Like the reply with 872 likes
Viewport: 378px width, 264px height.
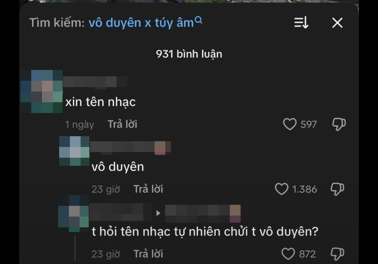(x=288, y=254)
